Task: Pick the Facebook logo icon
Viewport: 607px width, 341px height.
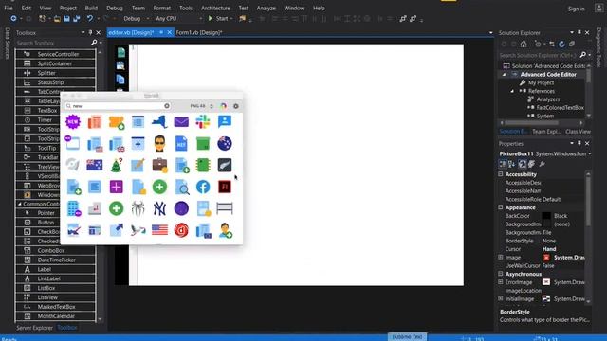Action: (203, 187)
